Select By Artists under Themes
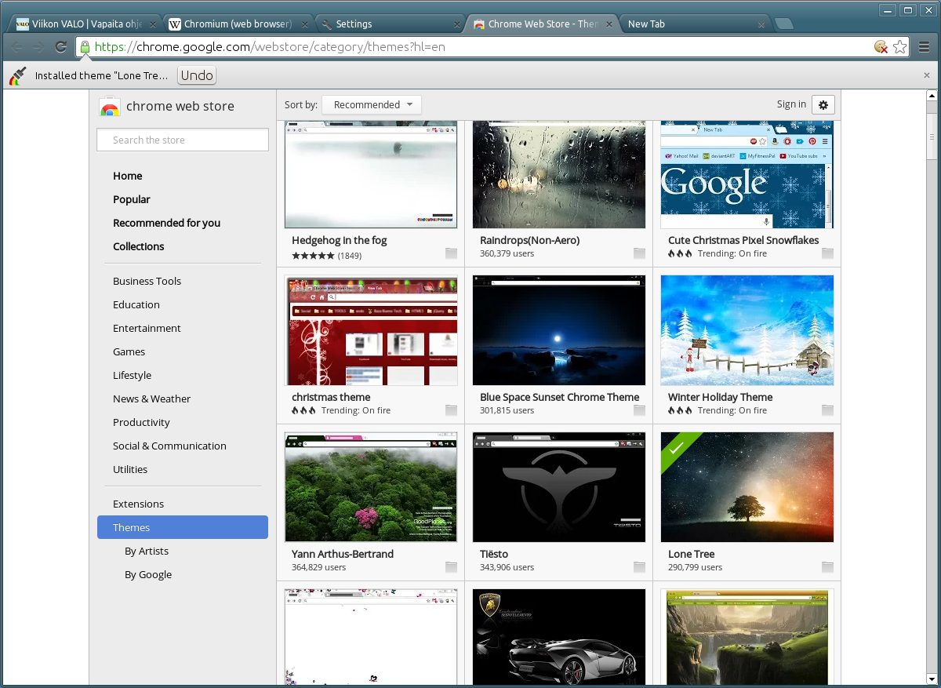This screenshot has height=688, width=941. coord(147,551)
